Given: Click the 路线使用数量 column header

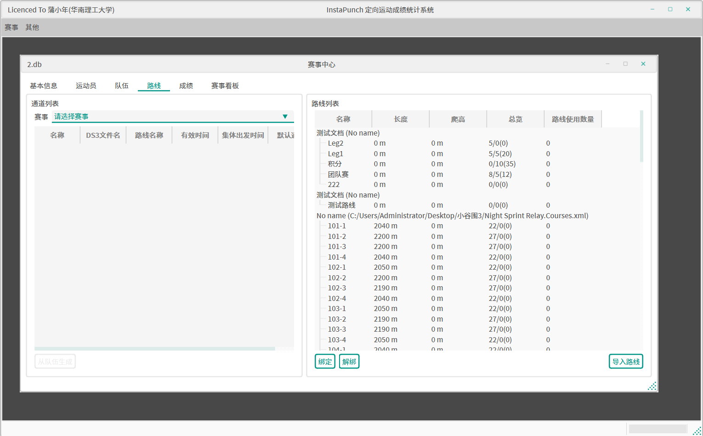Looking at the screenshot, I should coord(573,119).
